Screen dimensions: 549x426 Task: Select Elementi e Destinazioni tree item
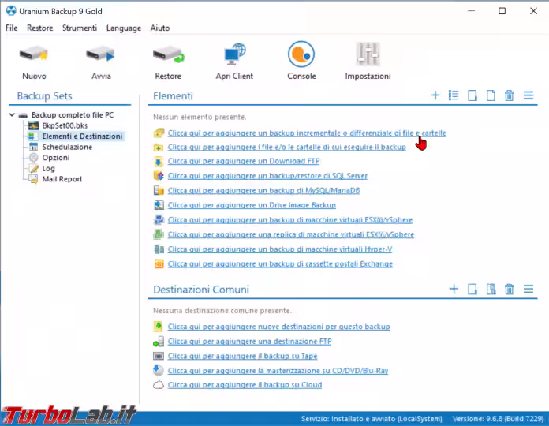coord(82,136)
